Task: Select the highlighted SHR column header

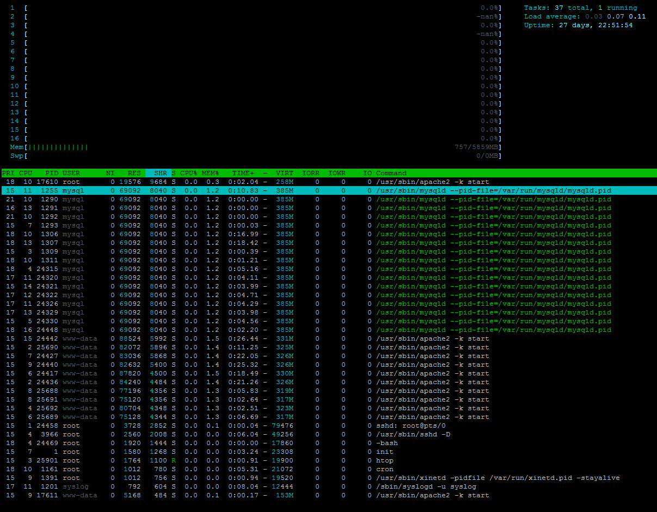Action: [x=158, y=173]
